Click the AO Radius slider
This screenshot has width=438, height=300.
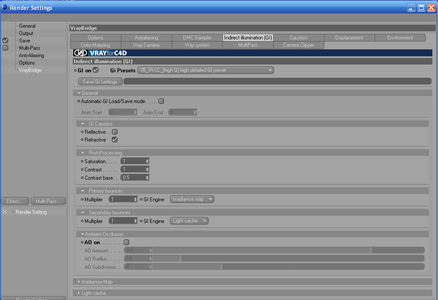[x=288, y=259]
